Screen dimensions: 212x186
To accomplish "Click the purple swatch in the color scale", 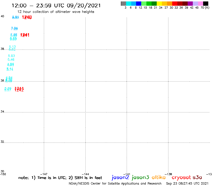I will click(x=190, y=3).
